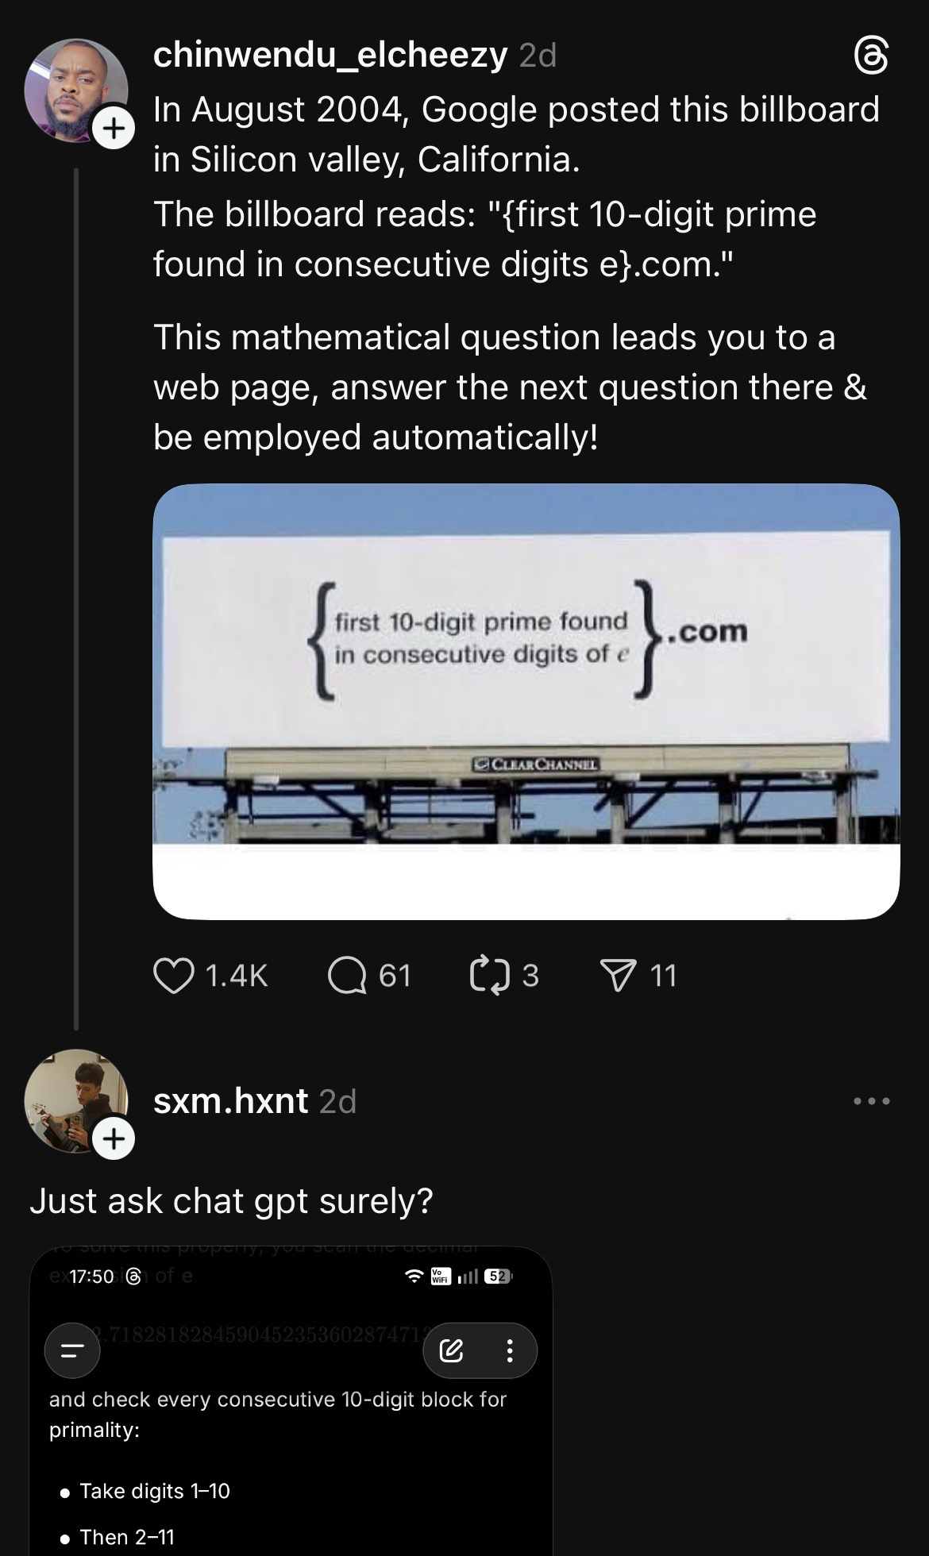Open comments on the billboard post
The image size is (929, 1556).
tap(345, 976)
